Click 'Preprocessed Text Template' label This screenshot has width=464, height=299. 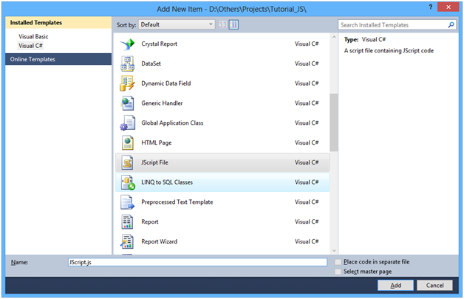pyautogui.click(x=177, y=202)
